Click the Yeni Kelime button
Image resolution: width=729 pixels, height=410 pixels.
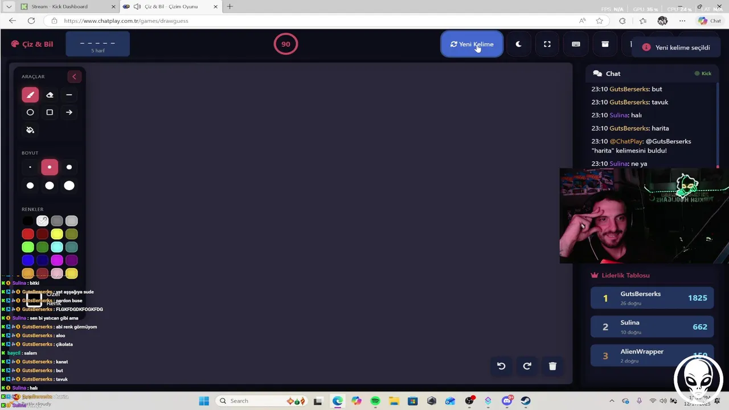[x=472, y=44]
